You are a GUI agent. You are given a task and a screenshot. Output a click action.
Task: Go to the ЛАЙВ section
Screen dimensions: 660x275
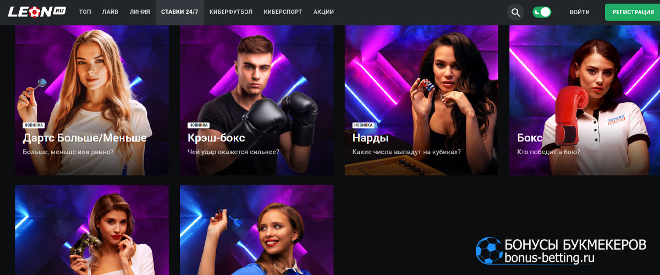[110, 12]
